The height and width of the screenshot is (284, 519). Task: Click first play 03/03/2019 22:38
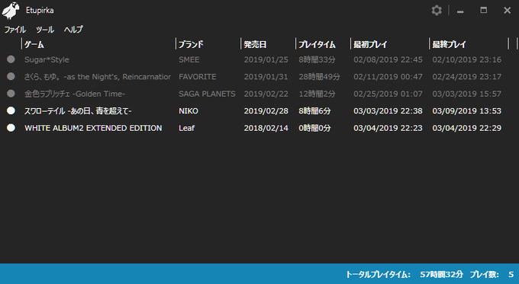point(388,111)
